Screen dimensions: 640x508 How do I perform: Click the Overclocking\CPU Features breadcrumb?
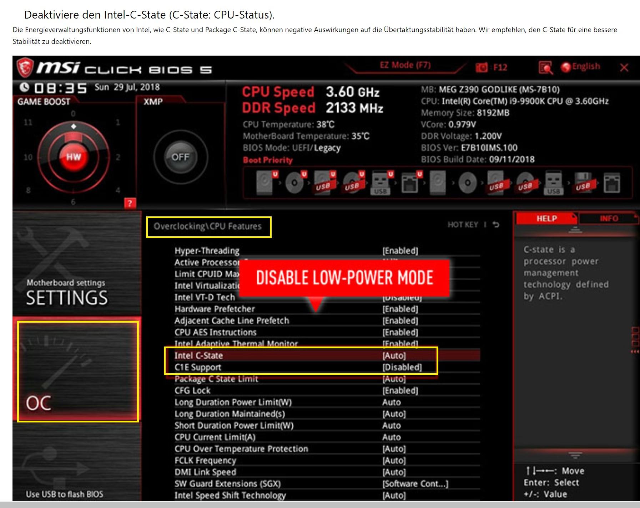pos(208,226)
